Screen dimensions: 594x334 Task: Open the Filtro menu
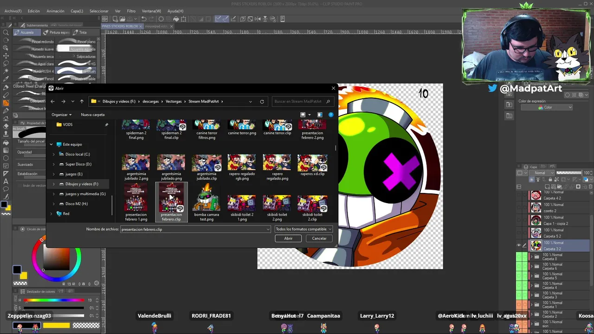click(131, 11)
